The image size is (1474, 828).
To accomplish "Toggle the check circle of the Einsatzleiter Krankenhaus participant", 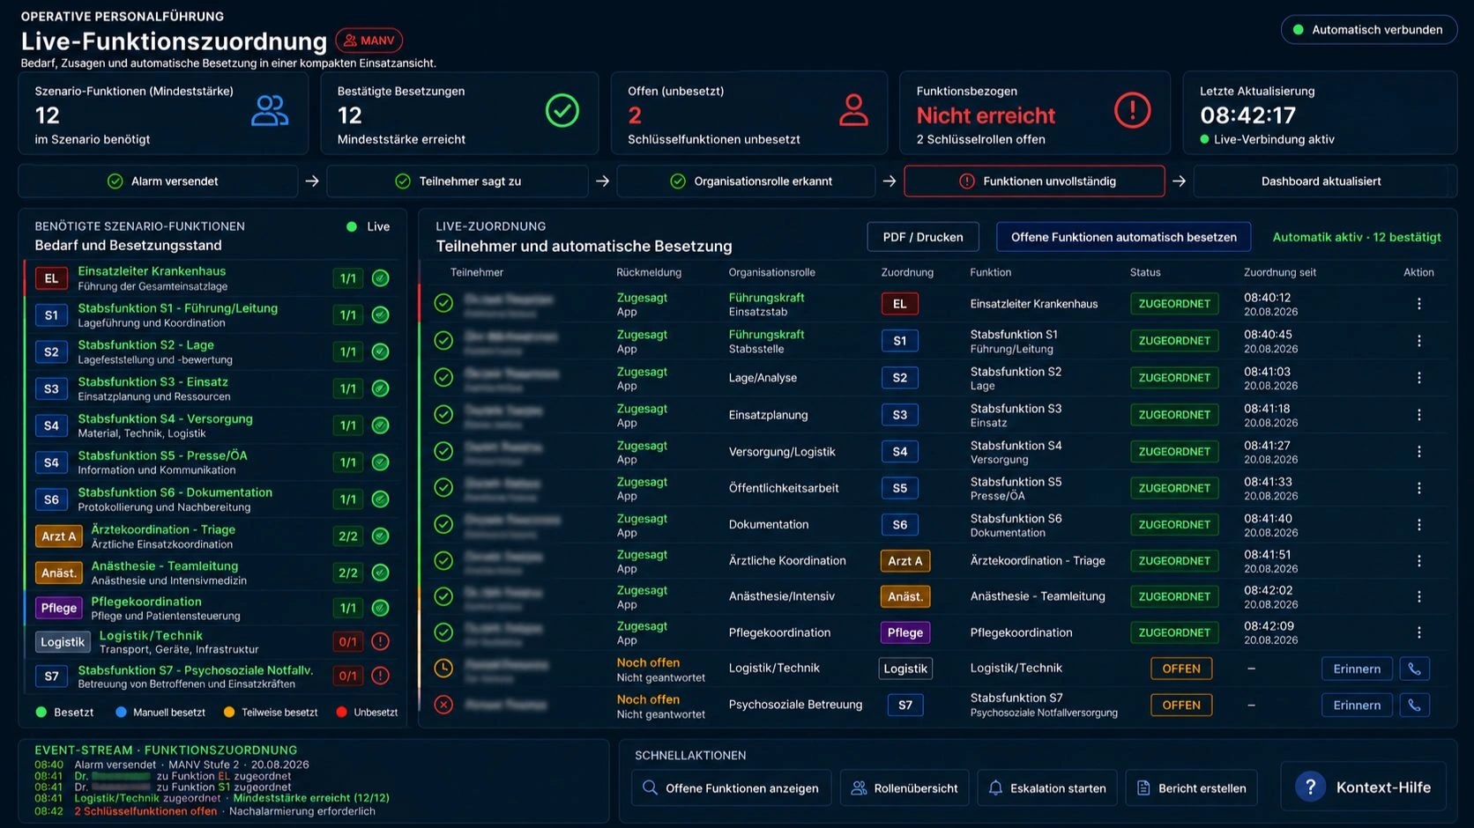I will tap(443, 303).
